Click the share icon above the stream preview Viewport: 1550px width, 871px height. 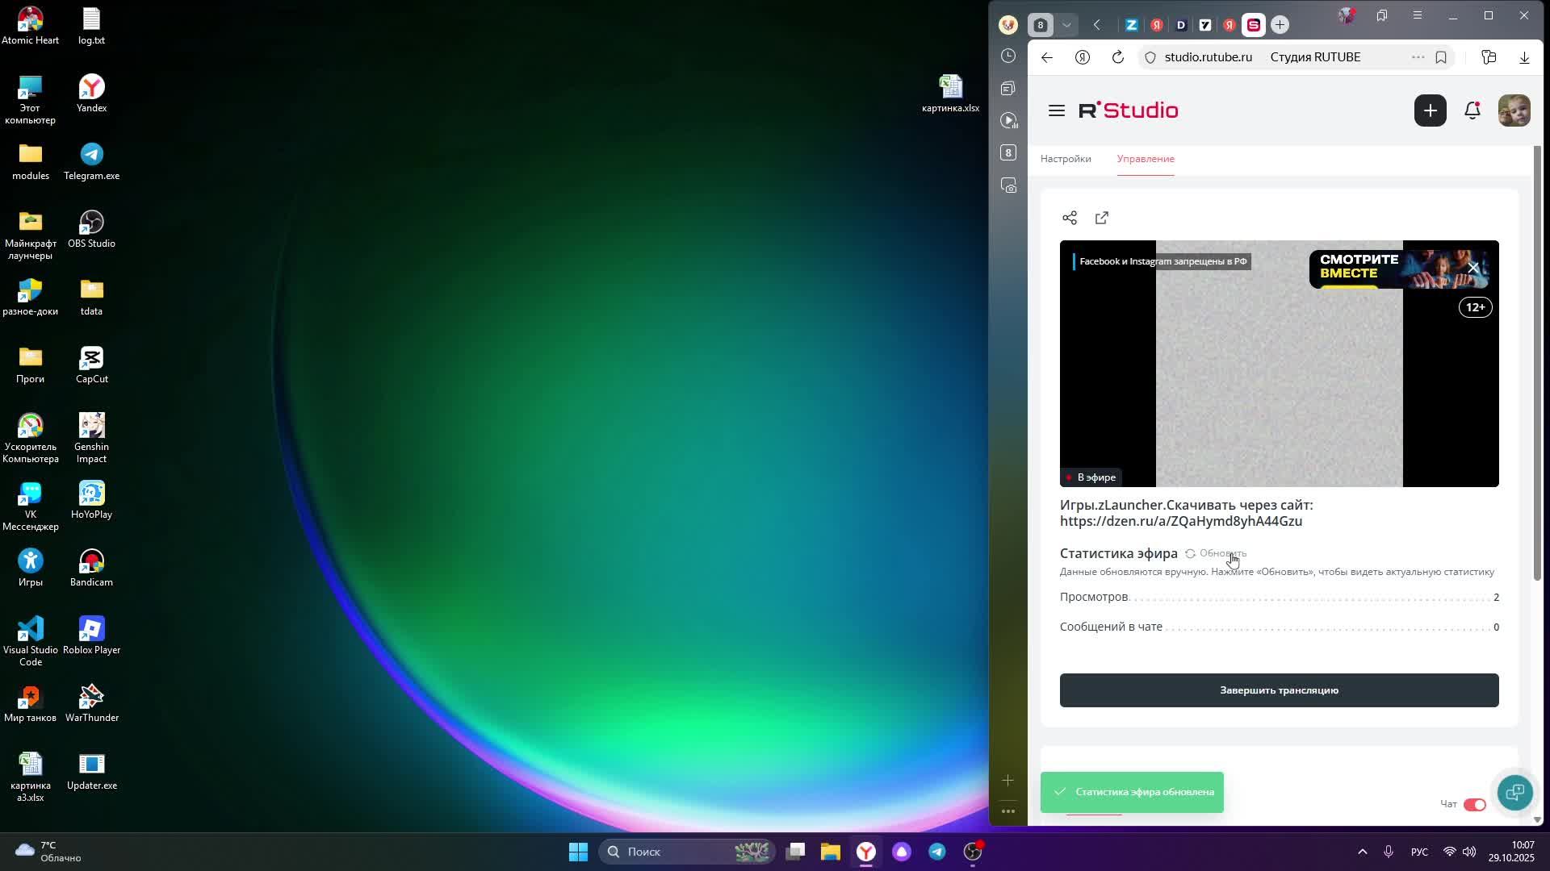point(1070,218)
